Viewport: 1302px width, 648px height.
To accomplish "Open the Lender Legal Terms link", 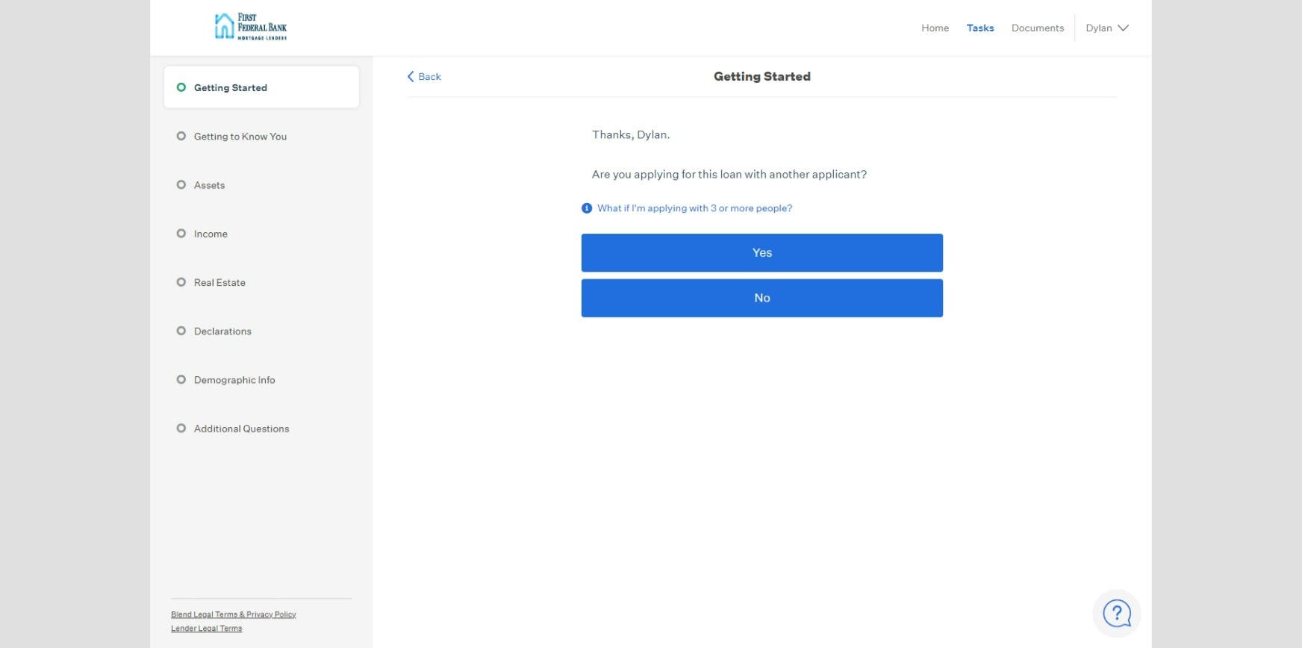I will tap(207, 629).
